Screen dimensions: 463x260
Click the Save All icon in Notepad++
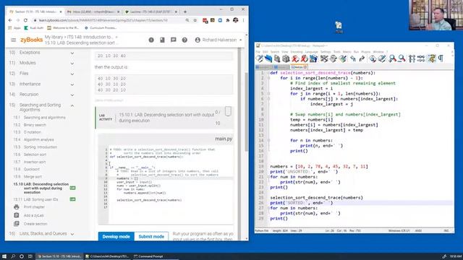pyautogui.click(x=286, y=58)
